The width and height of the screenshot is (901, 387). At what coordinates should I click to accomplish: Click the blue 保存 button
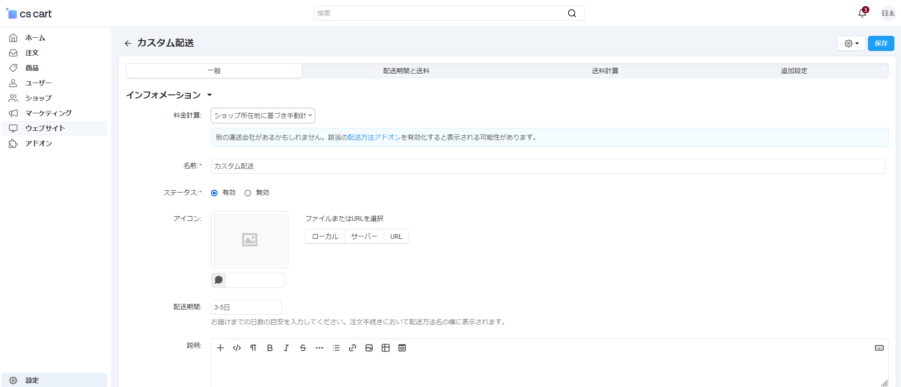tap(881, 43)
